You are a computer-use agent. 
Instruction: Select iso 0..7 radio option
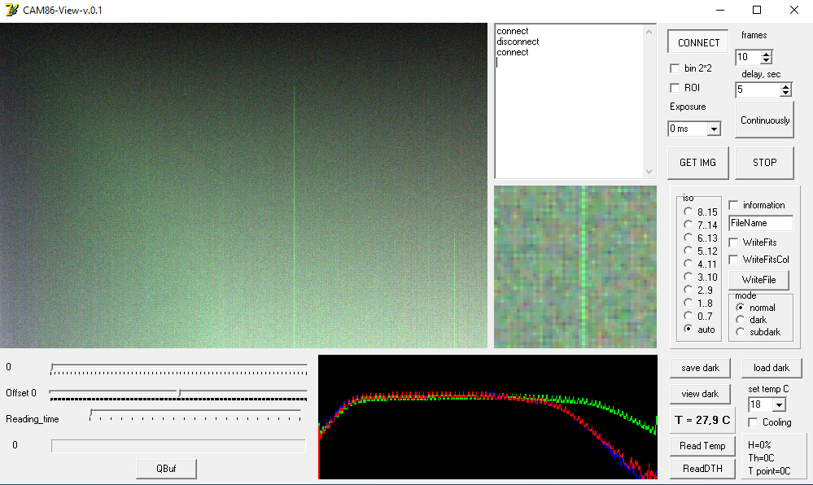click(688, 316)
